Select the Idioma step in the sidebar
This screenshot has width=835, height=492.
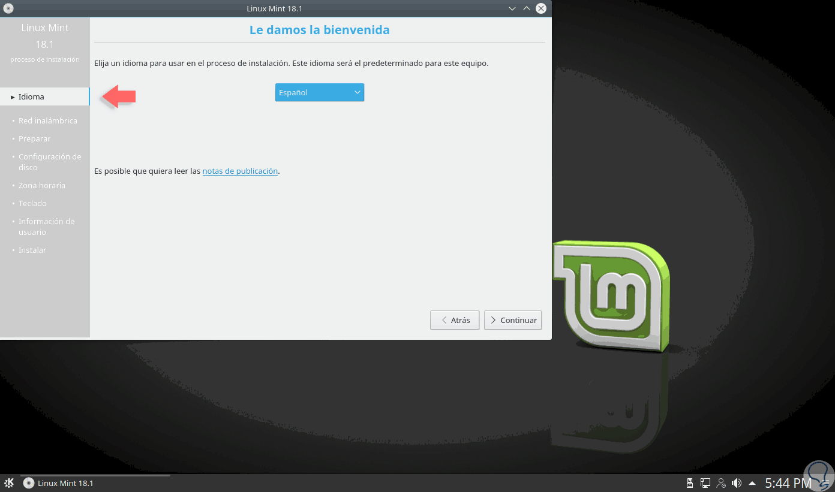tap(45, 96)
